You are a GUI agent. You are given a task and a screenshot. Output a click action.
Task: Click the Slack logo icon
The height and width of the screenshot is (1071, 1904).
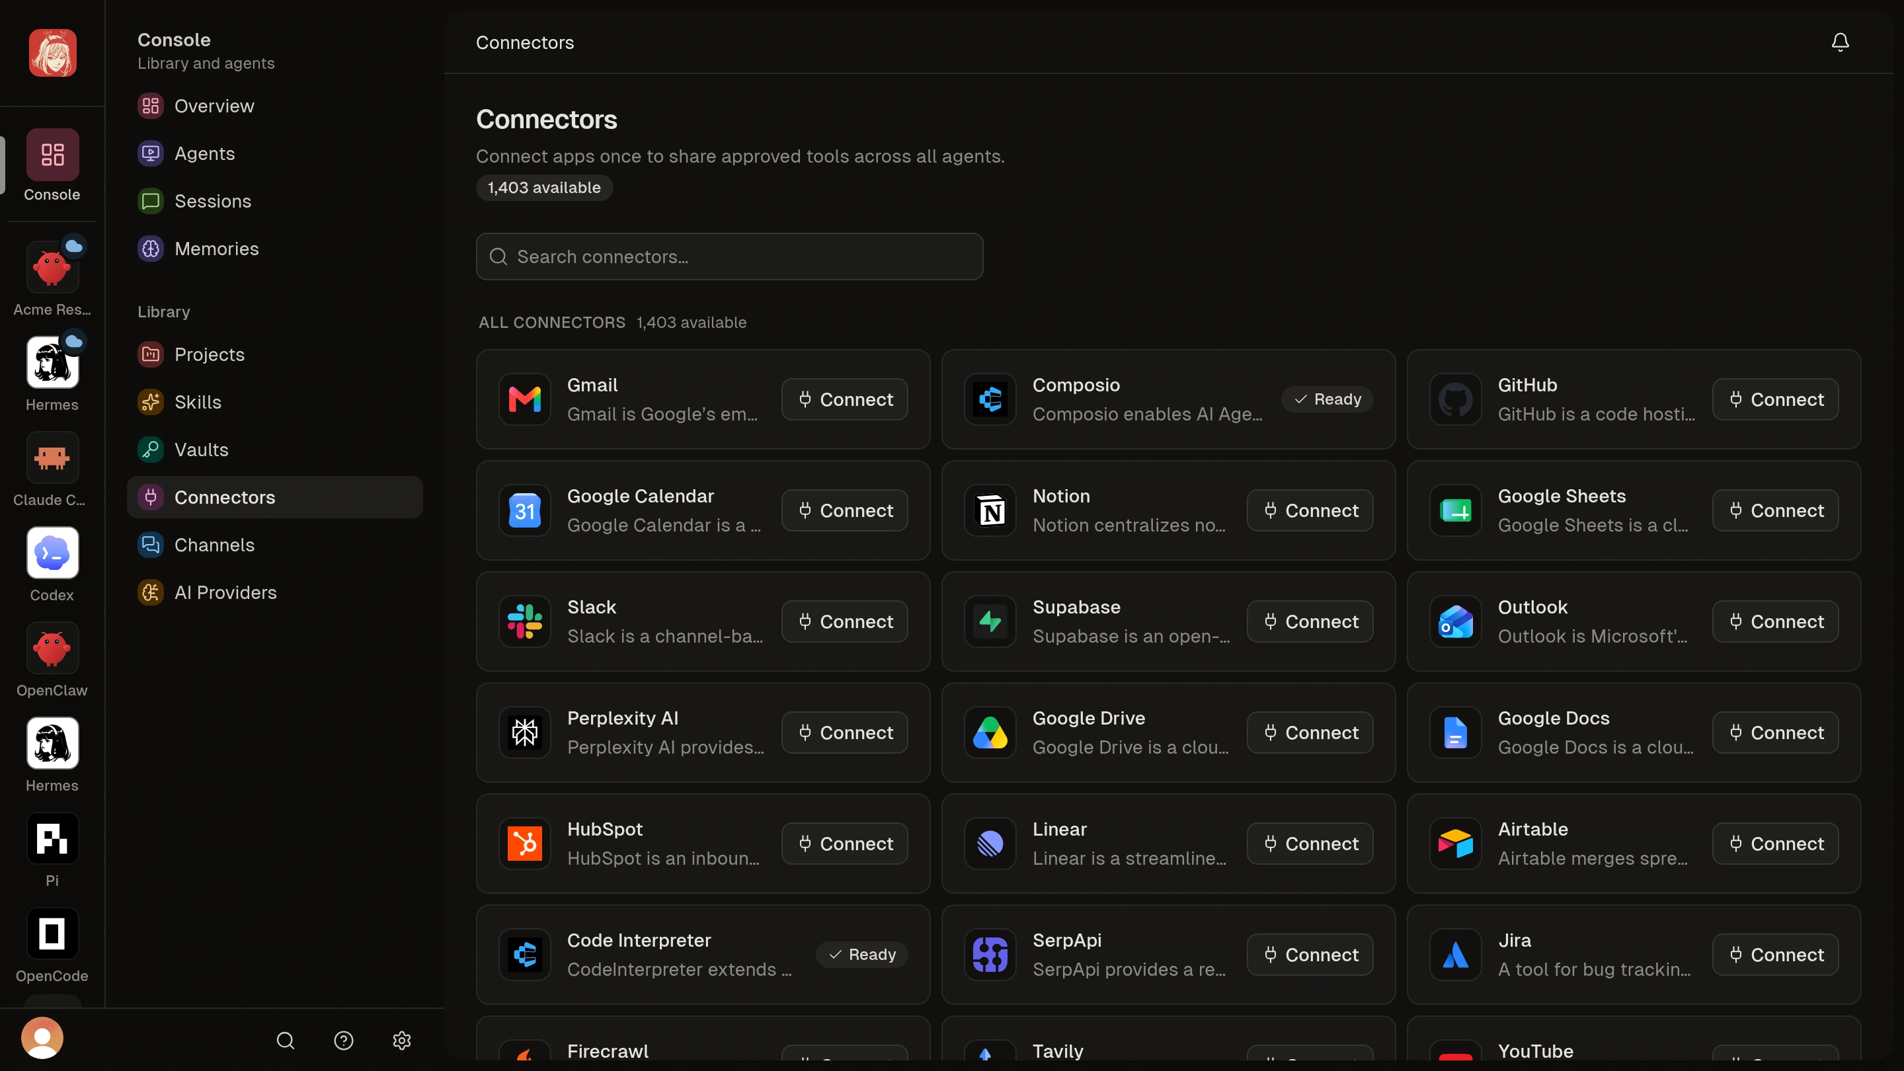[x=525, y=621]
